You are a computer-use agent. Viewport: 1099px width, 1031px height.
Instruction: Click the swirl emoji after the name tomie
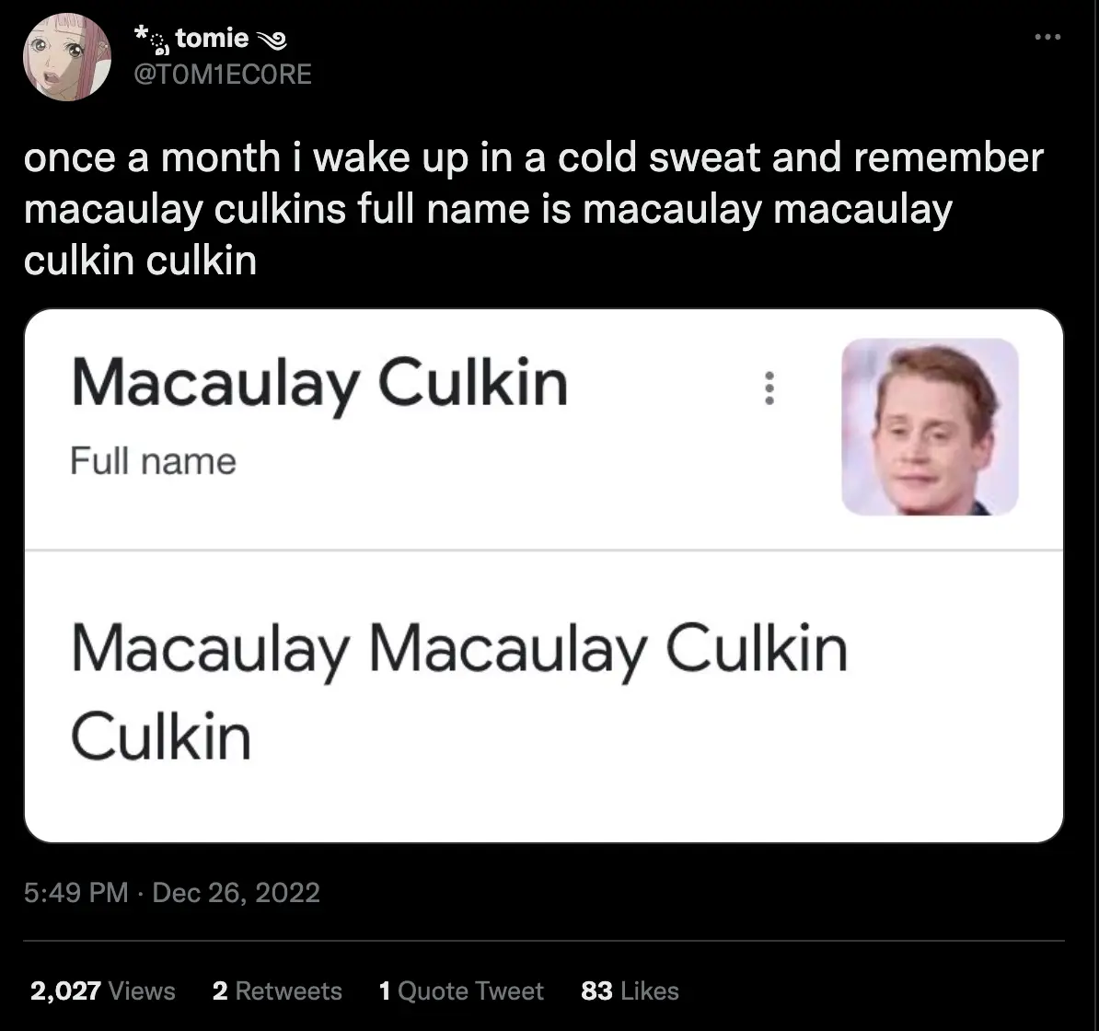point(275,39)
